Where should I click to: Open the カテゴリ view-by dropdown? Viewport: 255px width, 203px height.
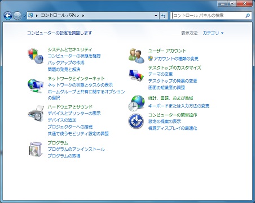point(213,33)
